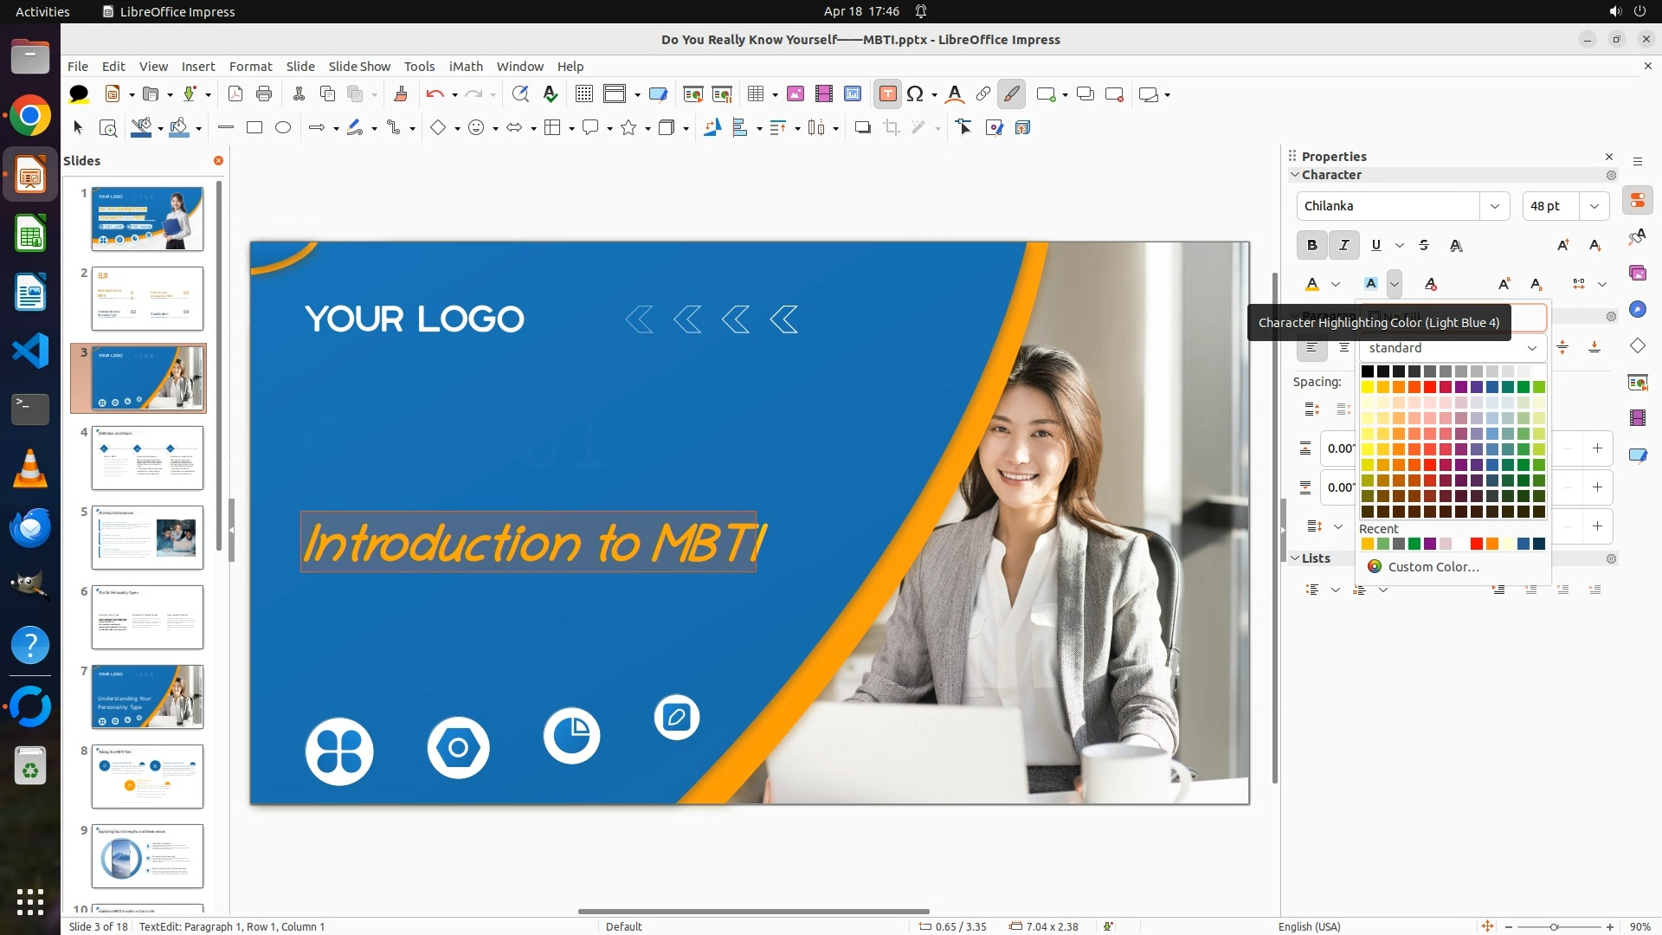
Task: Open the Chilanka font name dropdown
Action: (1494, 206)
